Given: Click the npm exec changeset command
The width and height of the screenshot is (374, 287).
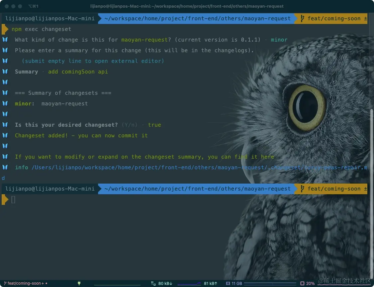Looking at the screenshot, I should tap(41, 29).
